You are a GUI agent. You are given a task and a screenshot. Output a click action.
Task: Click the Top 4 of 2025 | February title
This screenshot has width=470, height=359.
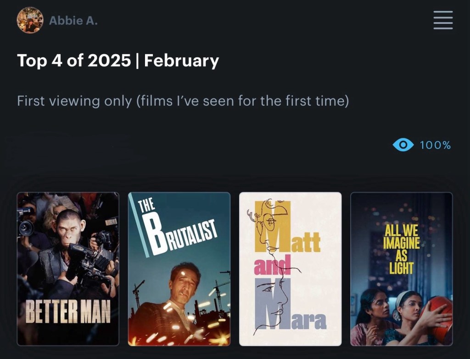pos(118,61)
